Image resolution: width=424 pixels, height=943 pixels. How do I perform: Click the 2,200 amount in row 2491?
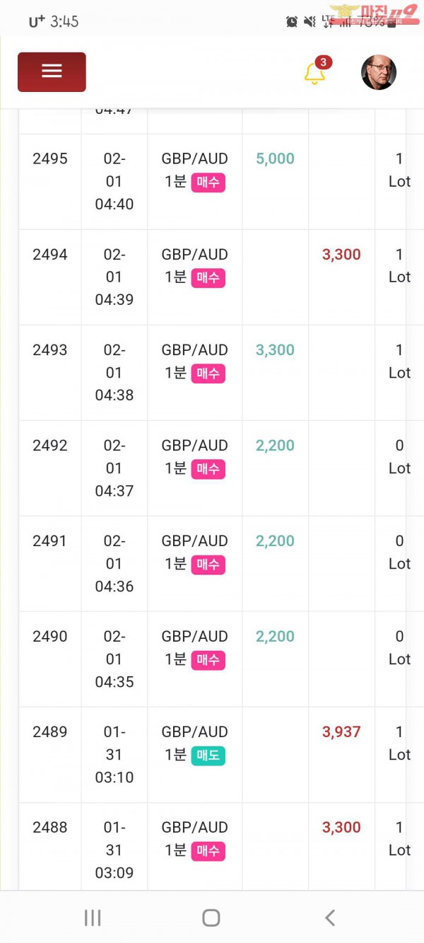275,541
